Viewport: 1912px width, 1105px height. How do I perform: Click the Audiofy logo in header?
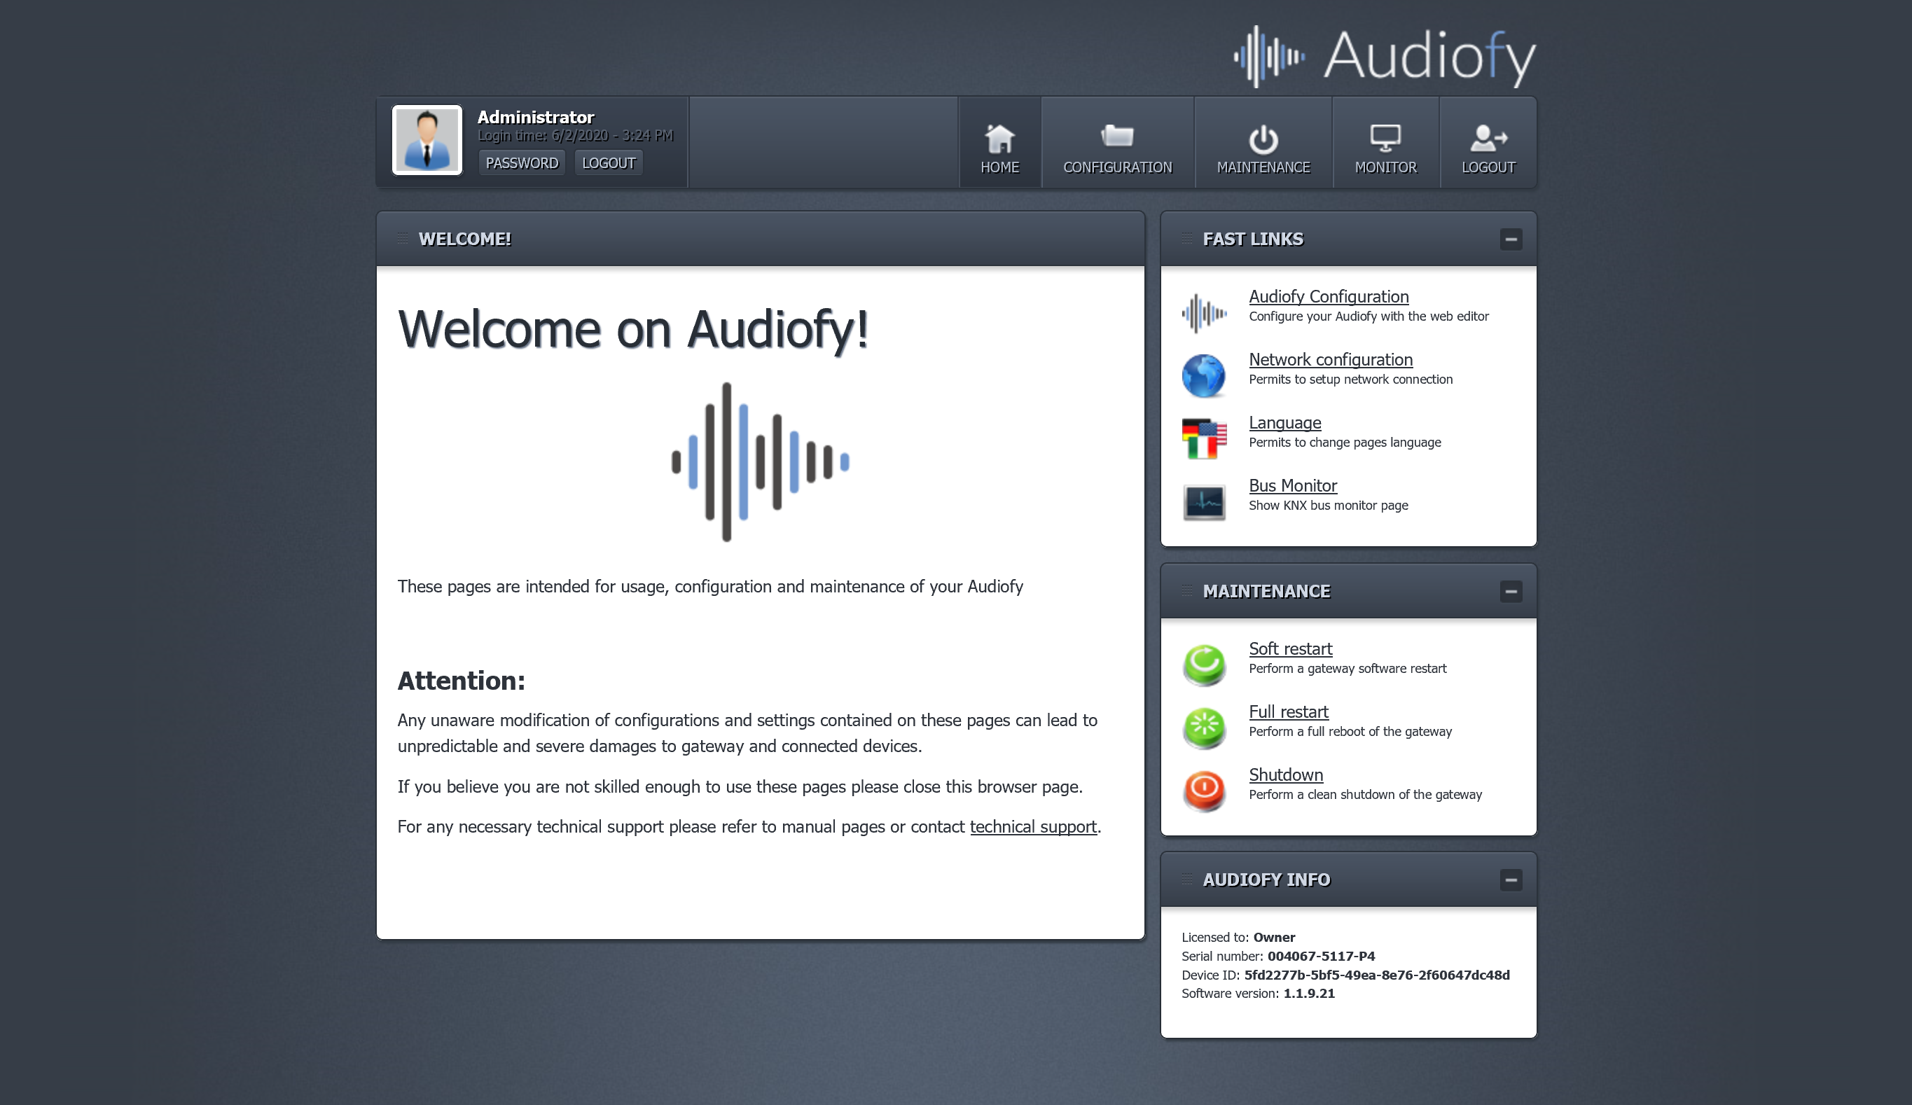(x=1384, y=56)
